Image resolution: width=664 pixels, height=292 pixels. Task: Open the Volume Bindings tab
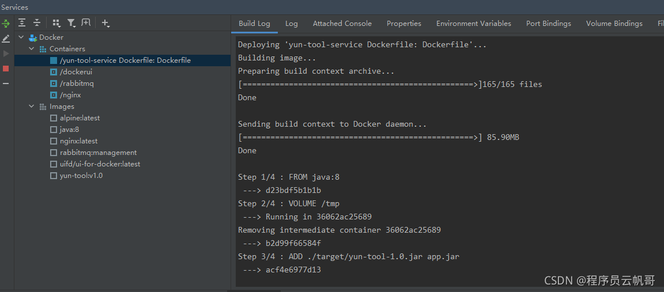pyautogui.click(x=614, y=24)
